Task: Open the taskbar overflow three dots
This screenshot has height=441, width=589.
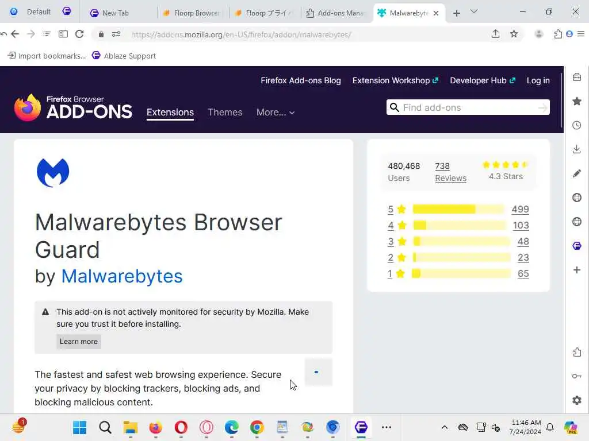Action: (x=386, y=427)
